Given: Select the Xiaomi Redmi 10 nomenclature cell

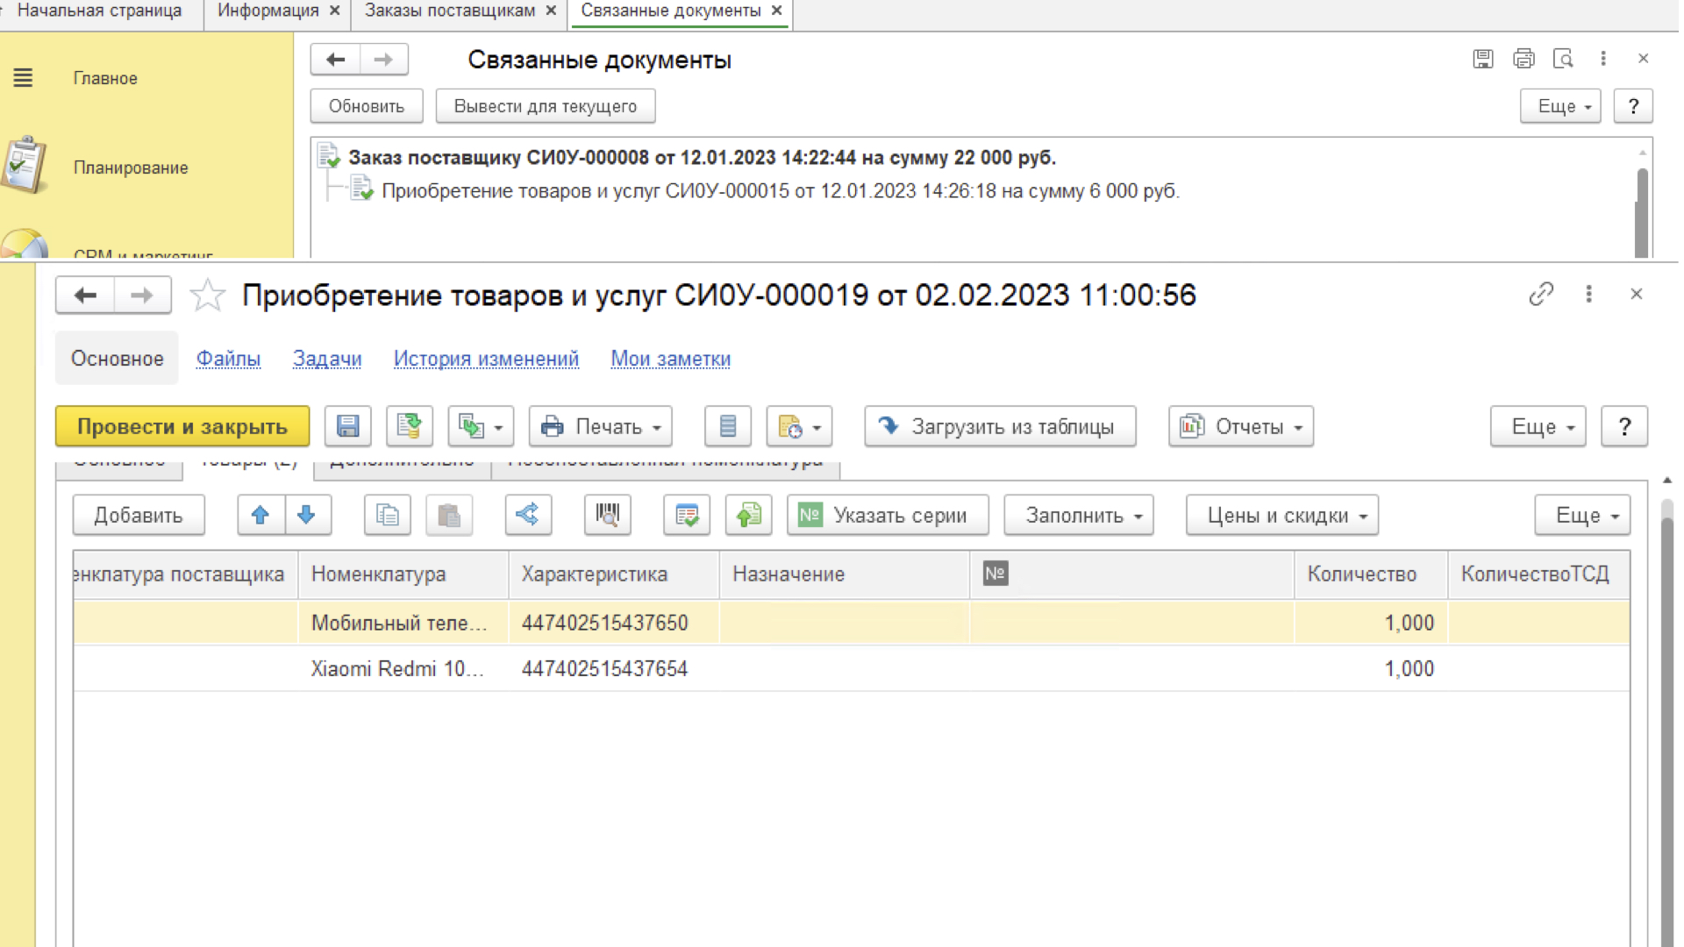Looking at the screenshot, I should [x=403, y=669].
